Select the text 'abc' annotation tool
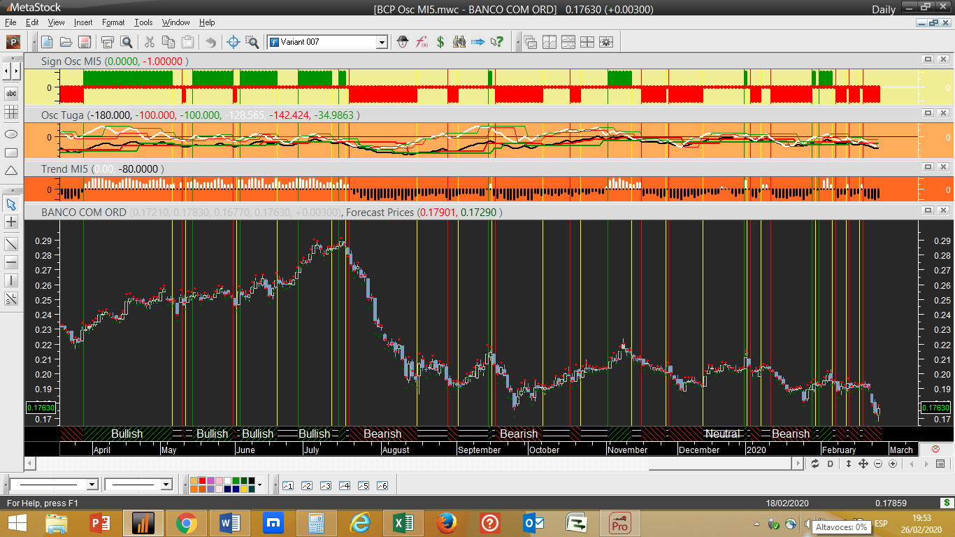 pos(11,93)
